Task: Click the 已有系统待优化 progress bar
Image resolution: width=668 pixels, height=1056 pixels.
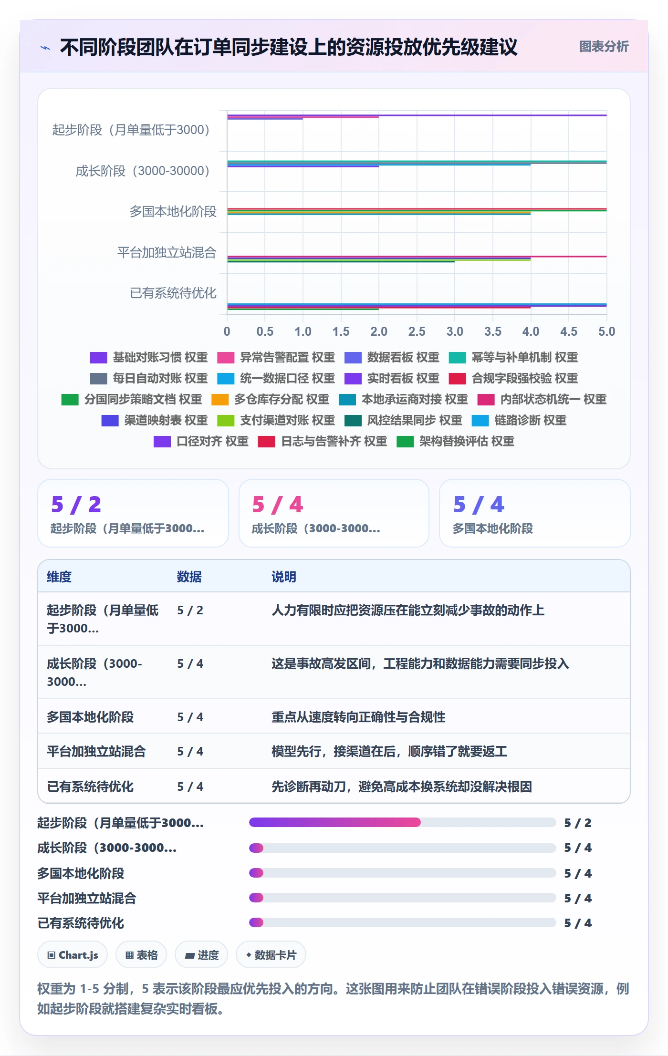Action: [402, 922]
